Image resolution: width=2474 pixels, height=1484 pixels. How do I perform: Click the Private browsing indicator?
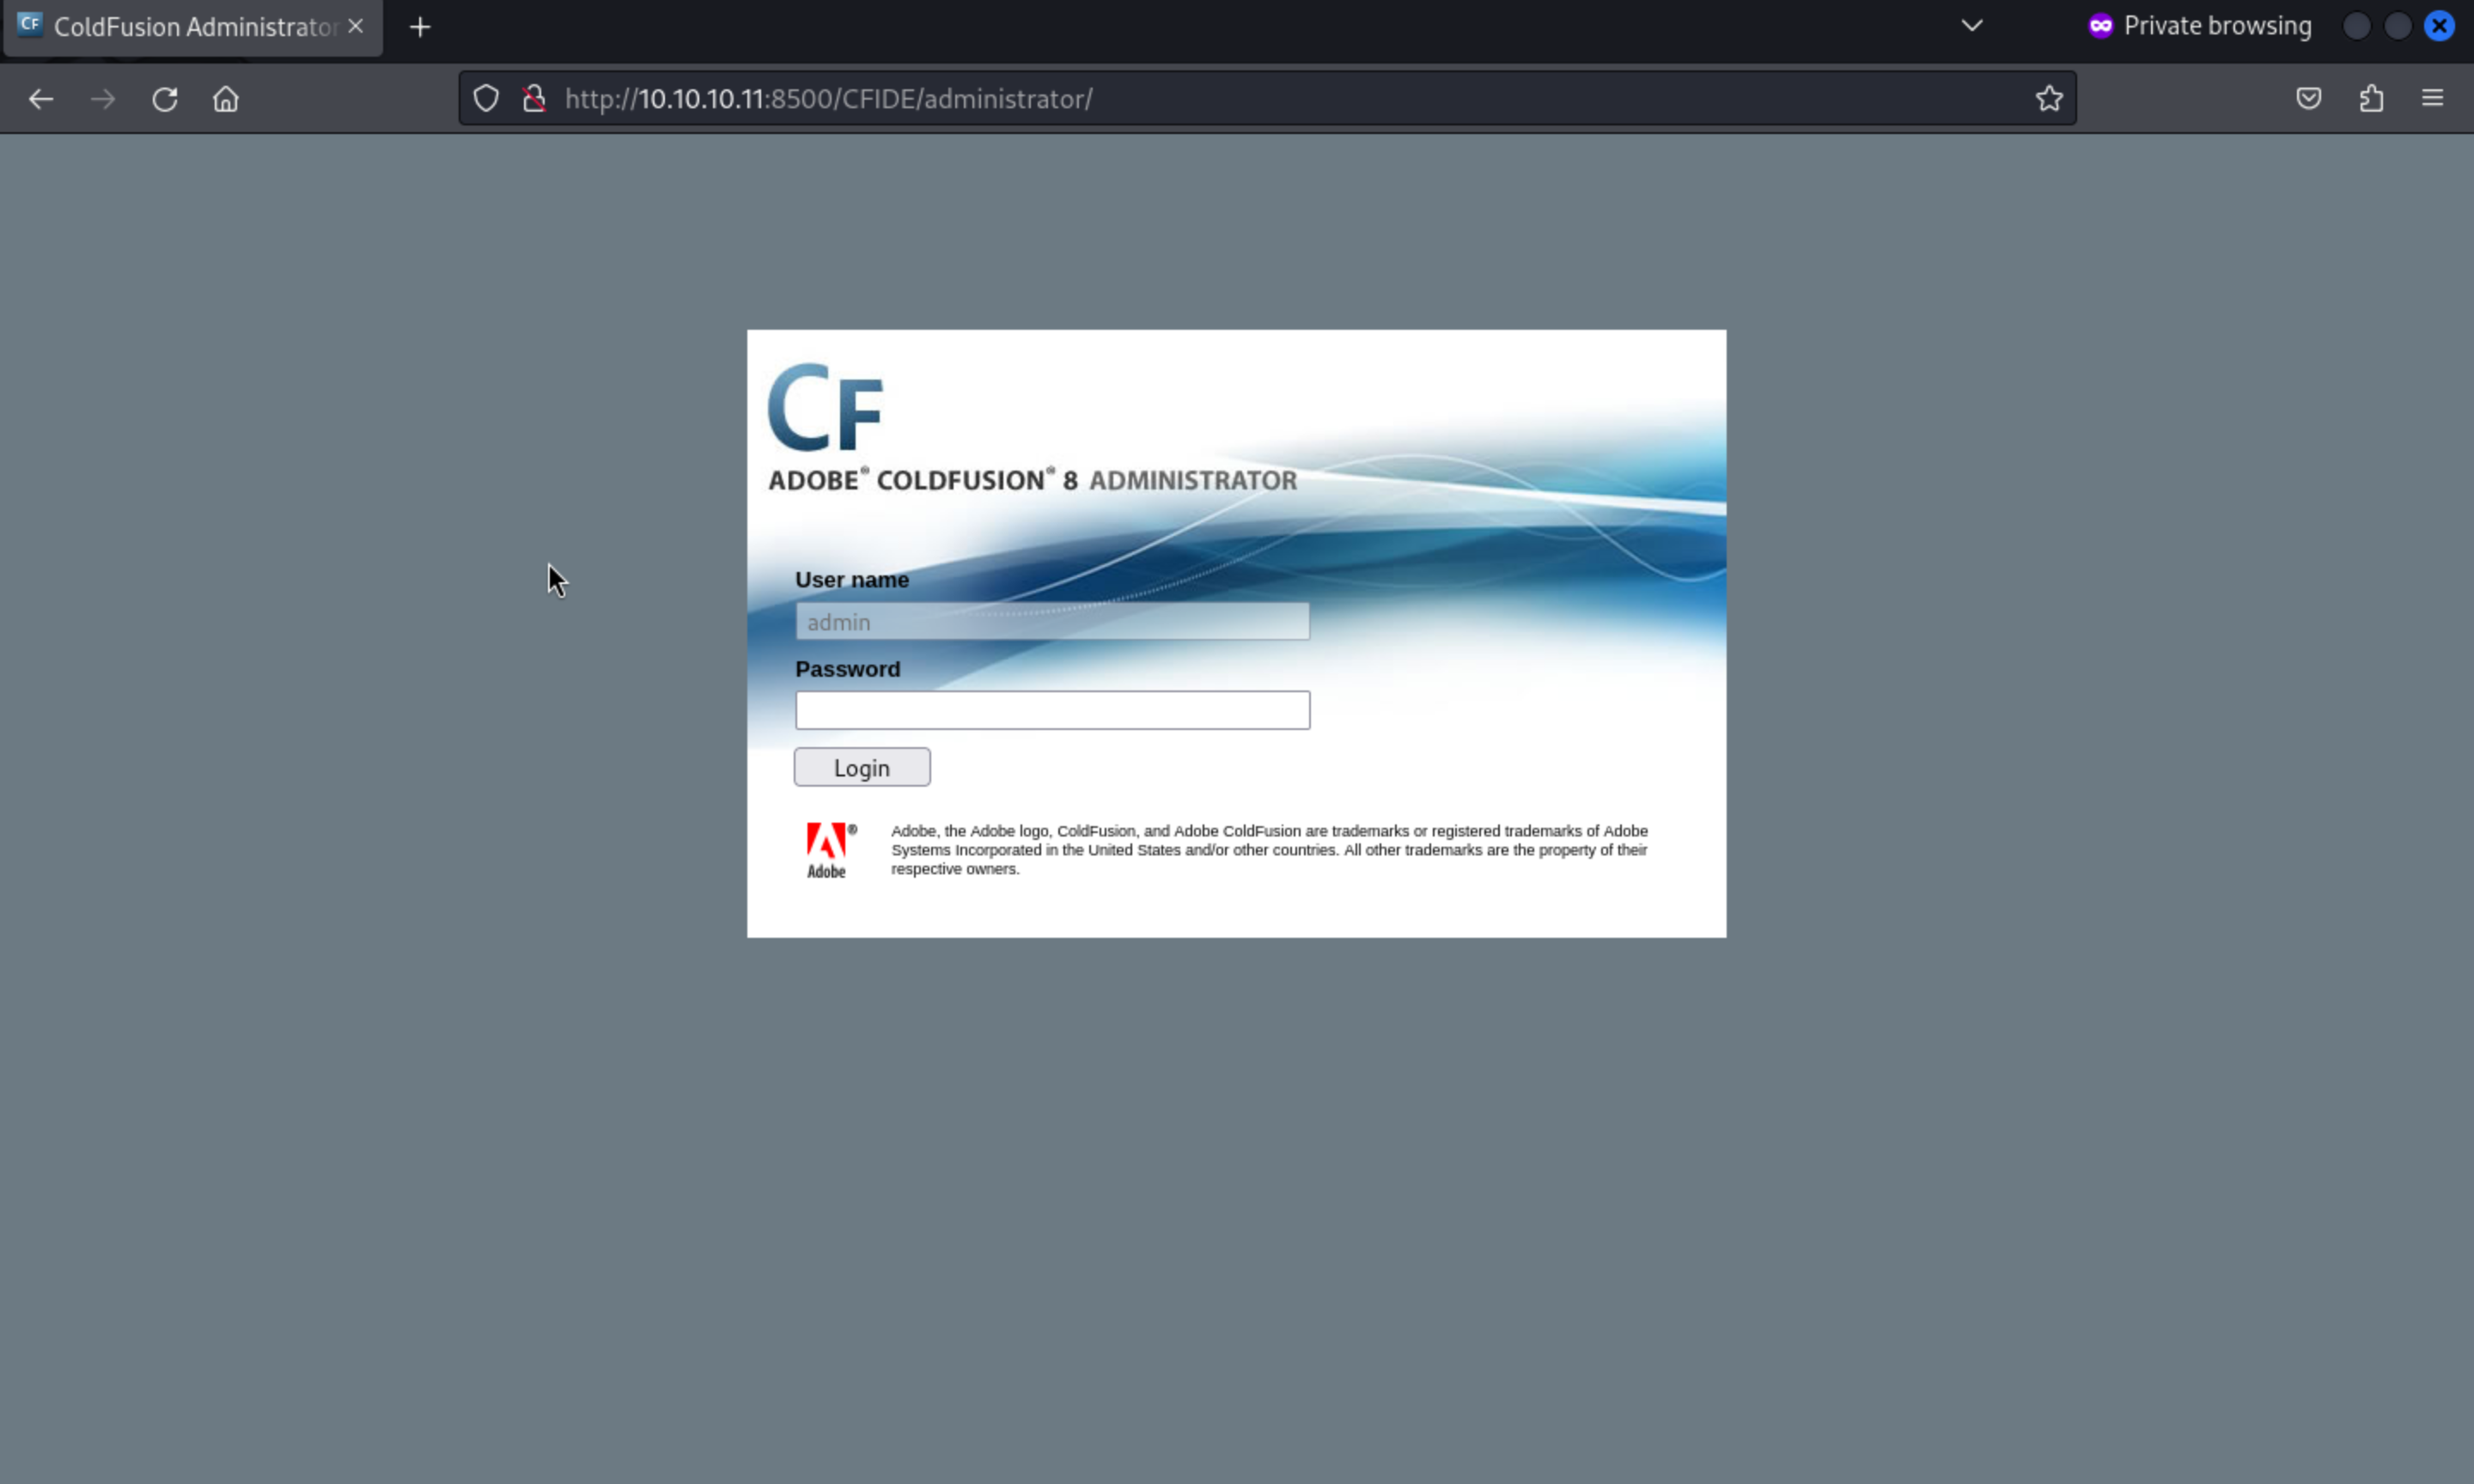tap(2199, 26)
